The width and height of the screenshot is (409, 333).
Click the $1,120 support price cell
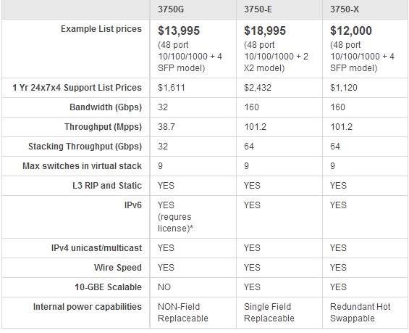366,88
